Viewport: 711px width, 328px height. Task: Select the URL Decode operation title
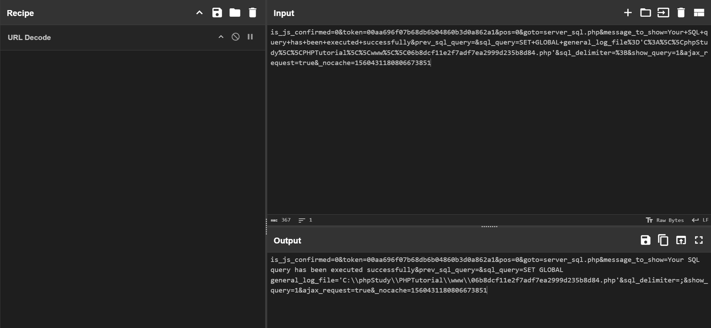29,38
